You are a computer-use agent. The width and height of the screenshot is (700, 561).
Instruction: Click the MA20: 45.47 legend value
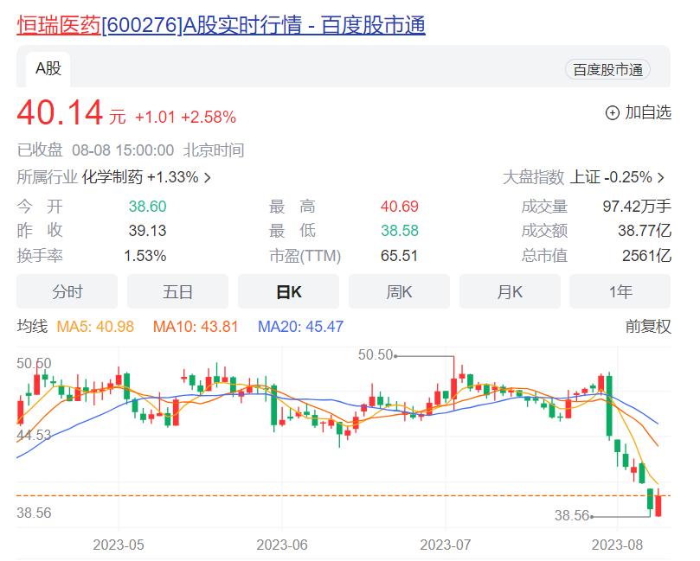pyautogui.click(x=301, y=327)
